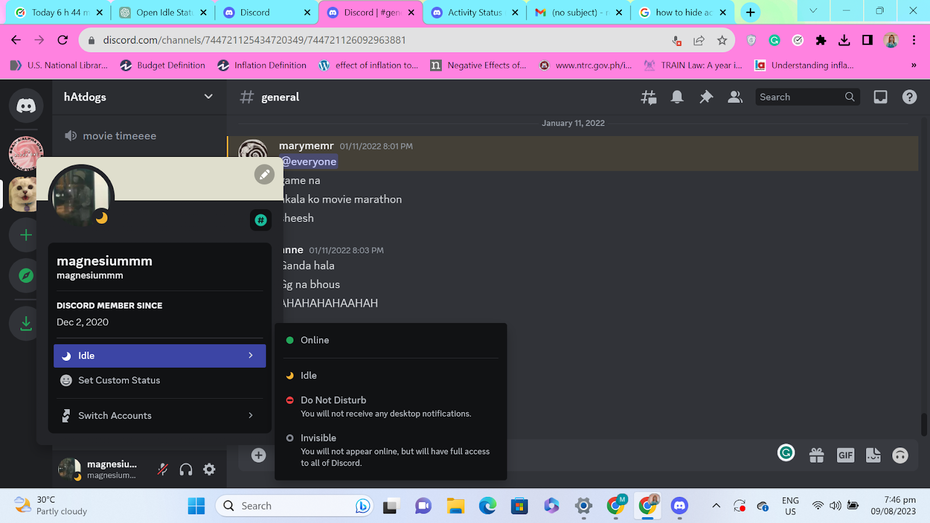Open the emoji picker
The width and height of the screenshot is (930, 523).
pyautogui.click(x=900, y=455)
